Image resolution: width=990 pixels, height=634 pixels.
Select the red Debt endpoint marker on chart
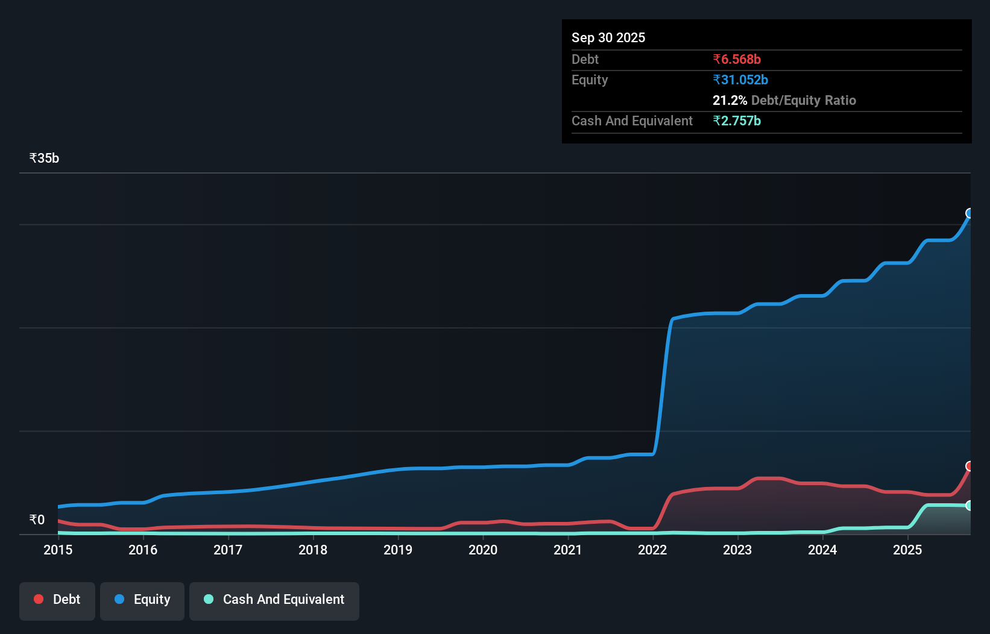pos(970,466)
